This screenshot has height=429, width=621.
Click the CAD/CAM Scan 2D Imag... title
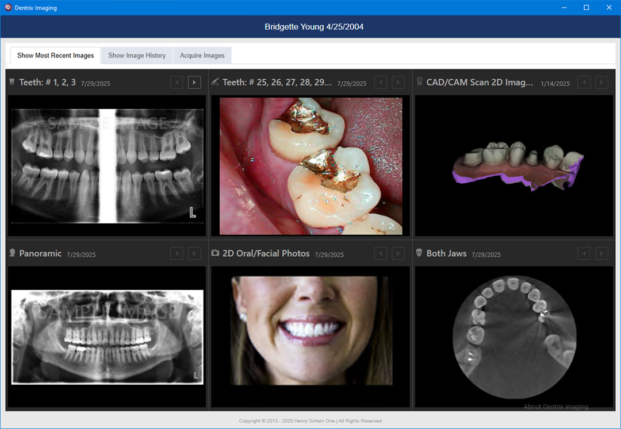480,82
